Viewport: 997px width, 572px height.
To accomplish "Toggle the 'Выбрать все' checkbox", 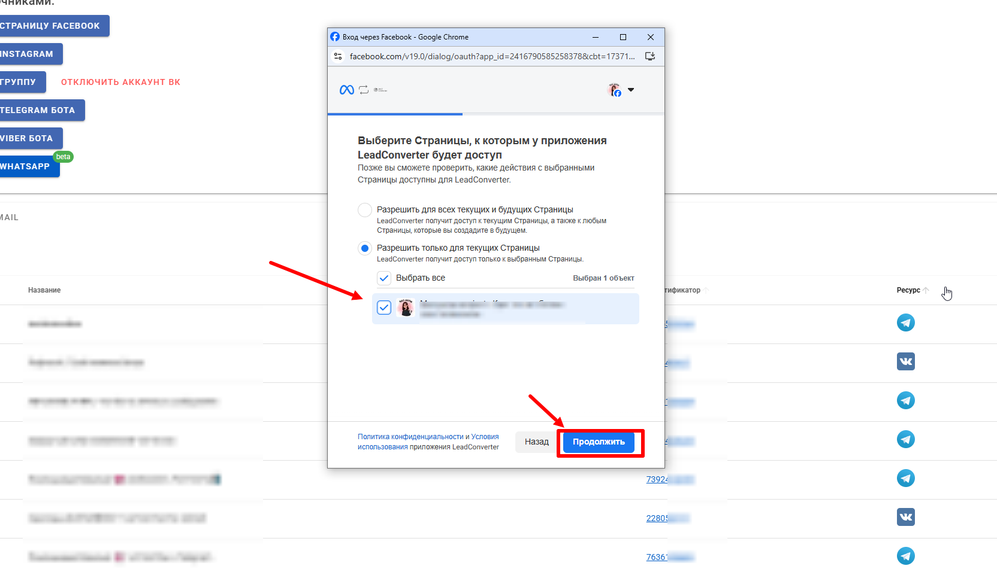I will click(x=384, y=278).
